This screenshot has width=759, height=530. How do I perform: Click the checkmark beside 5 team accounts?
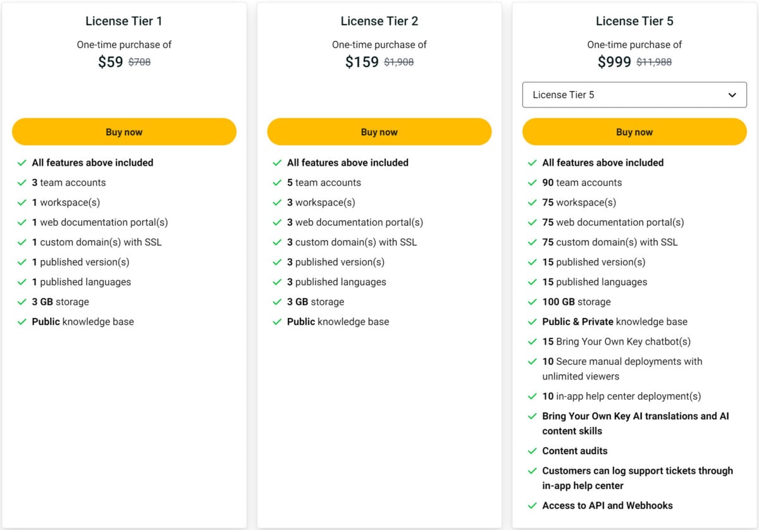[x=277, y=183]
